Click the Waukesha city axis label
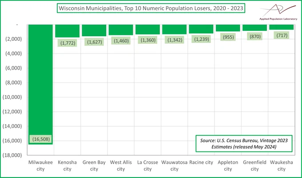 pos(282,166)
